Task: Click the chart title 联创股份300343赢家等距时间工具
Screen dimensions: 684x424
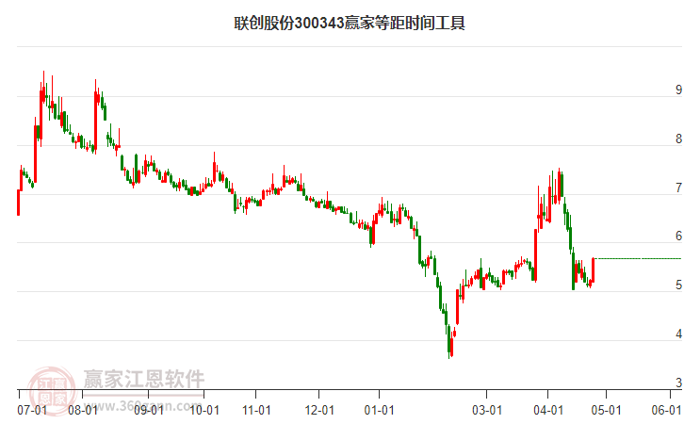Action: [x=350, y=23]
